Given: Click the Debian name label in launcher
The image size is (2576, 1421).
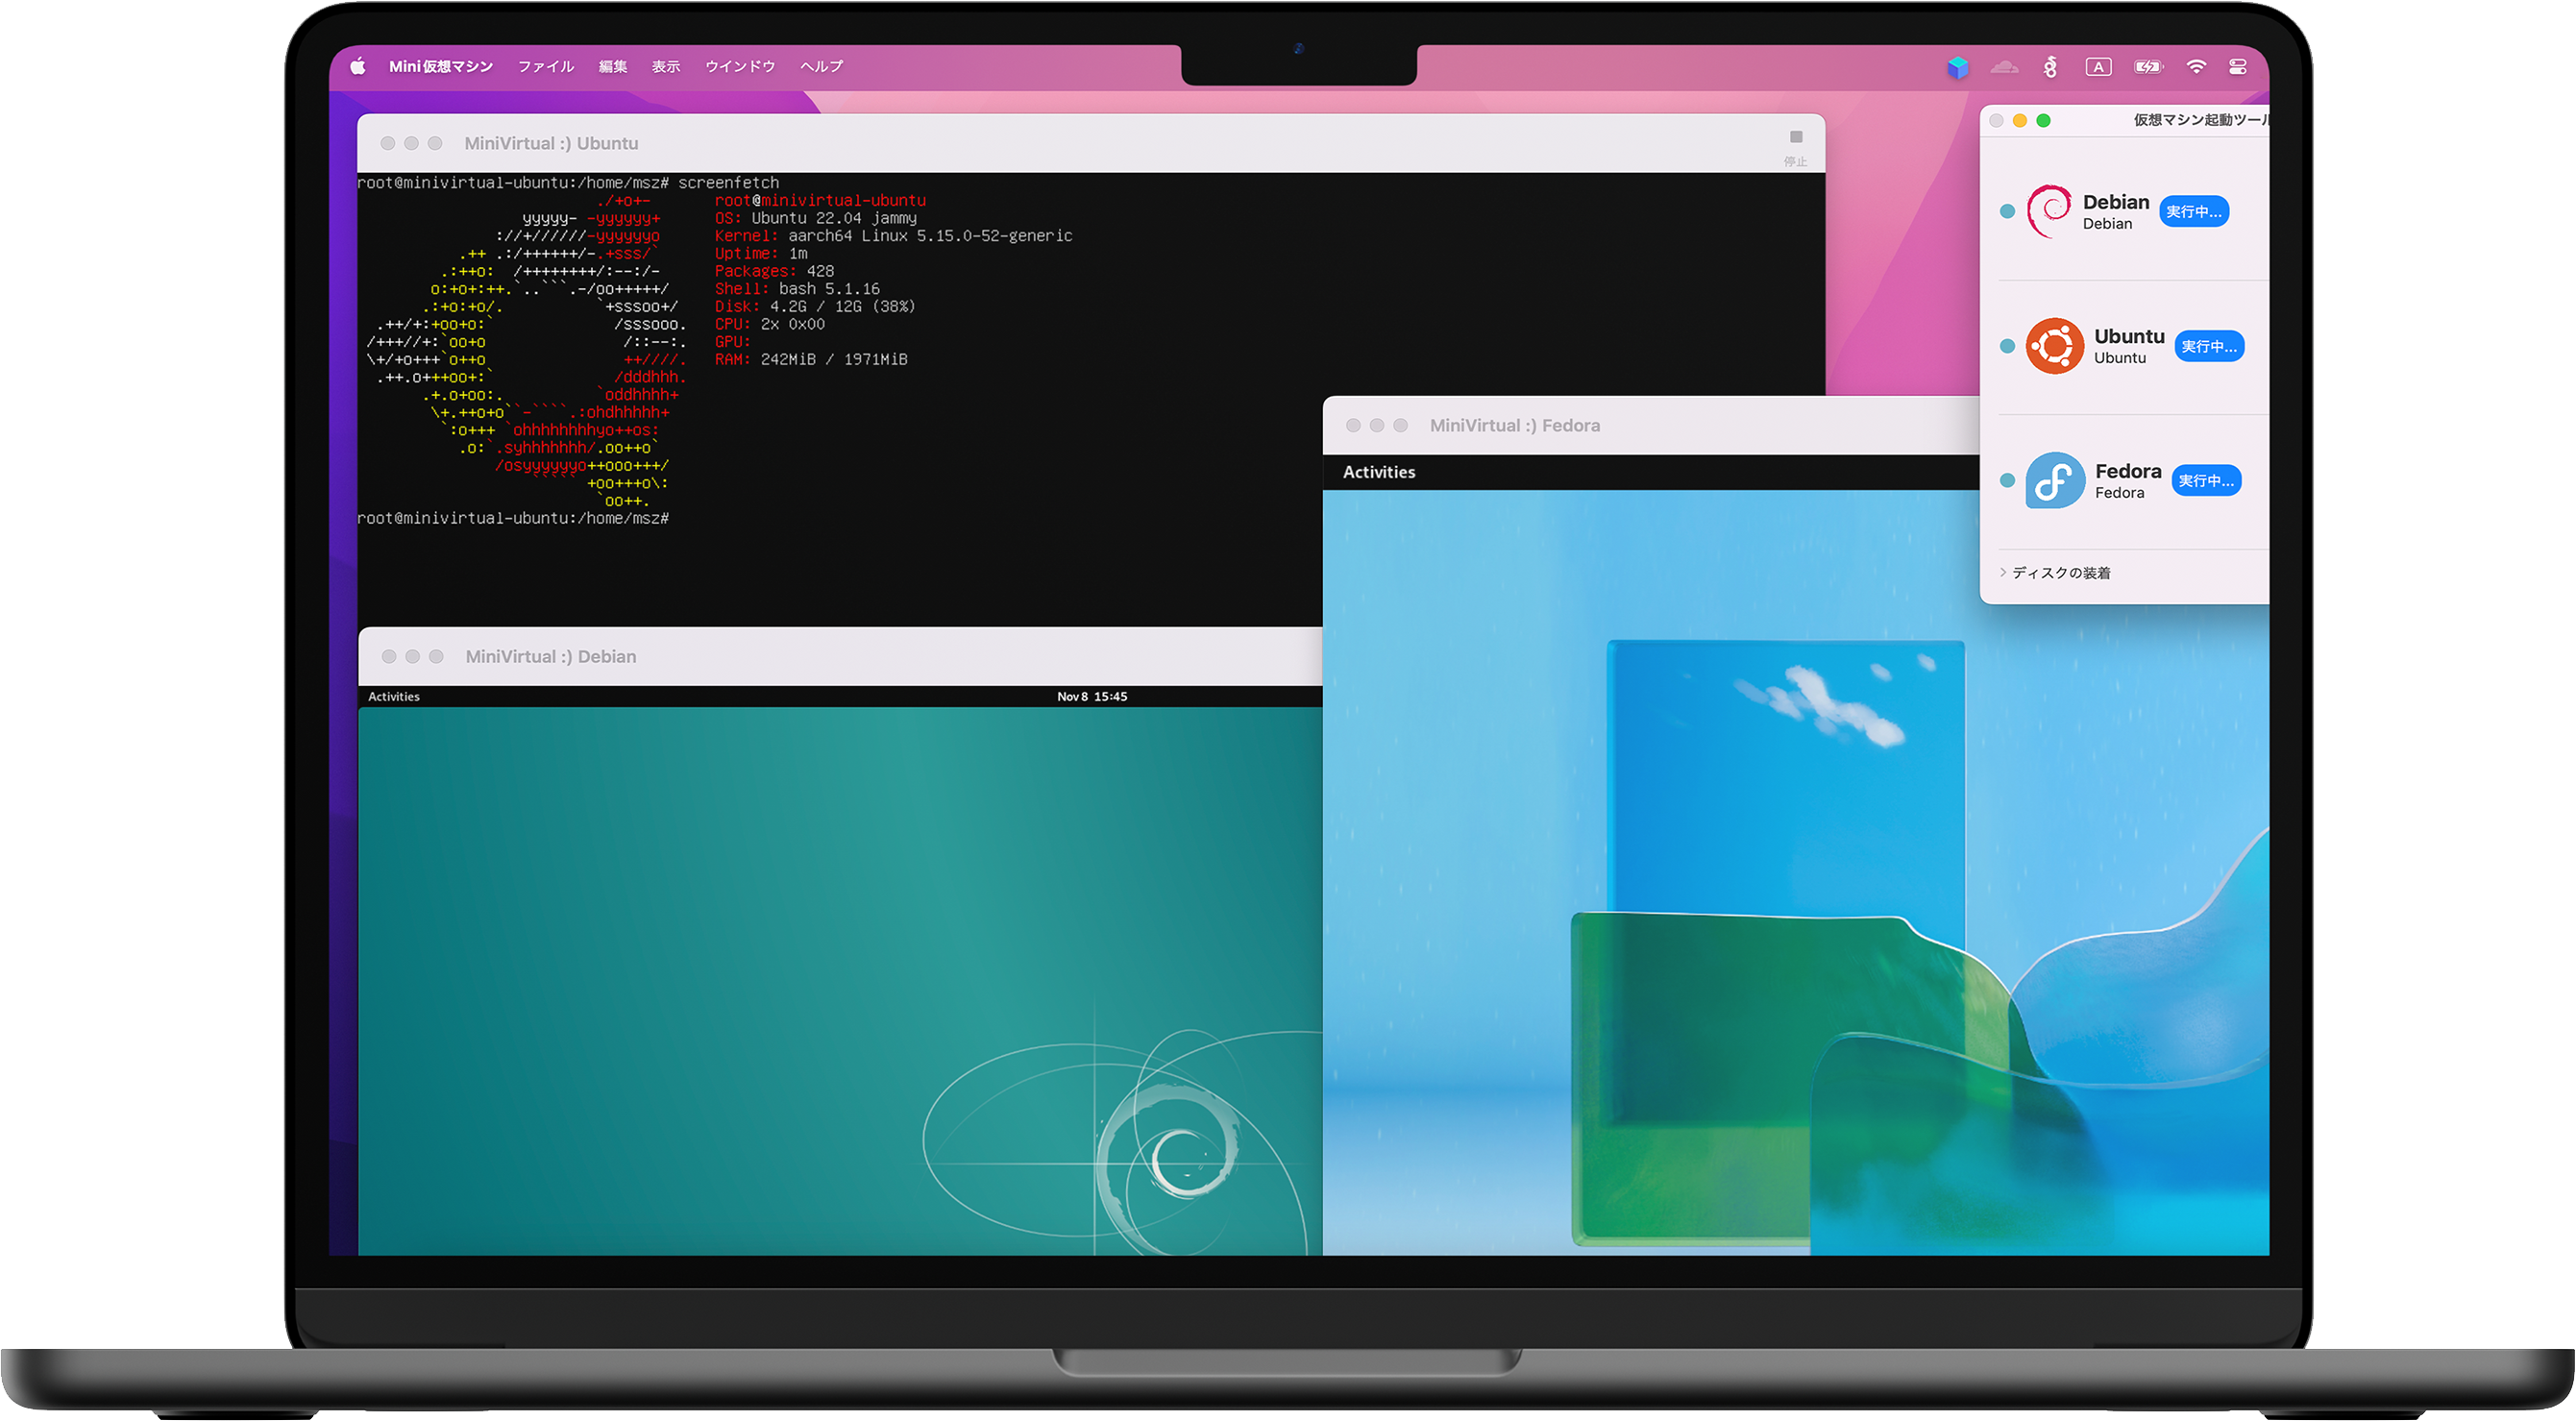Looking at the screenshot, I should coord(2115,202).
